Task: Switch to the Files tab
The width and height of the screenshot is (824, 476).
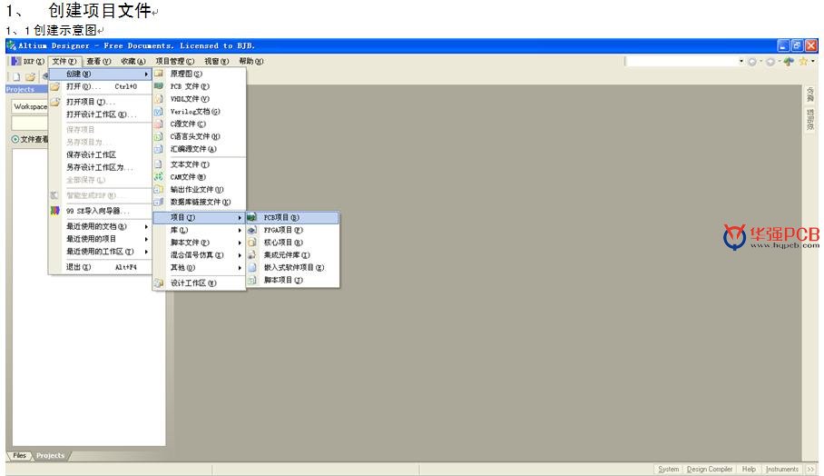Action: click(19, 455)
